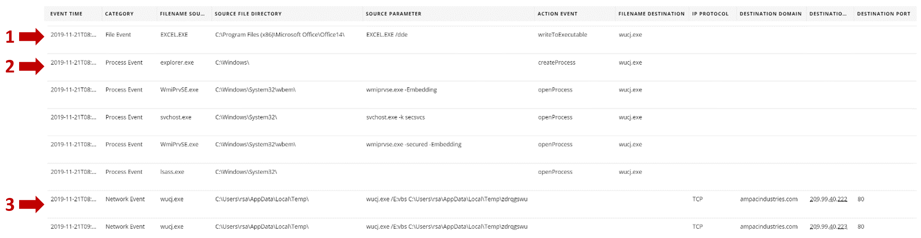This screenshot has height=238, width=921.
Task: Select the IP Protocol column header
Action: point(710,14)
